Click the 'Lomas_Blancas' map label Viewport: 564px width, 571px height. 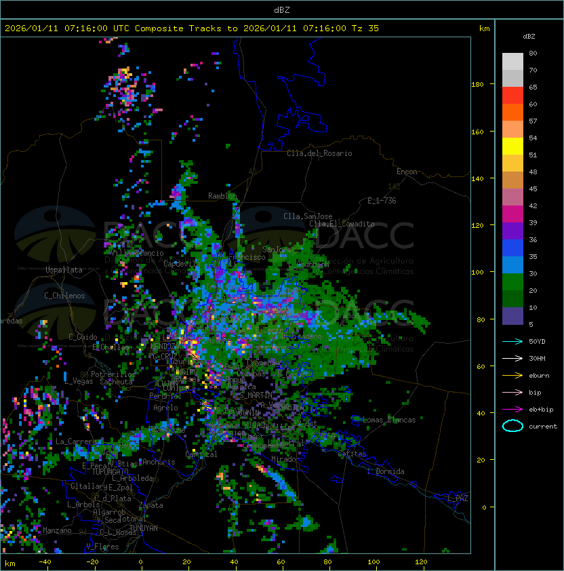(x=389, y=420)
